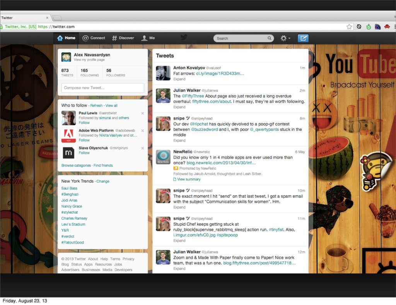
Task: Click the Promoted arrow icon on NewRelic tweet
Action: tap(176, 168)
